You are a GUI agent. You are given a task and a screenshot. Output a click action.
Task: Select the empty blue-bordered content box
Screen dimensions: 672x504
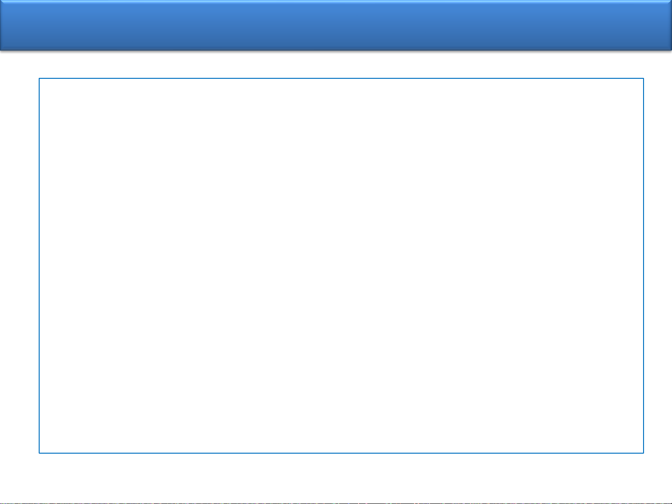[341, 266]
